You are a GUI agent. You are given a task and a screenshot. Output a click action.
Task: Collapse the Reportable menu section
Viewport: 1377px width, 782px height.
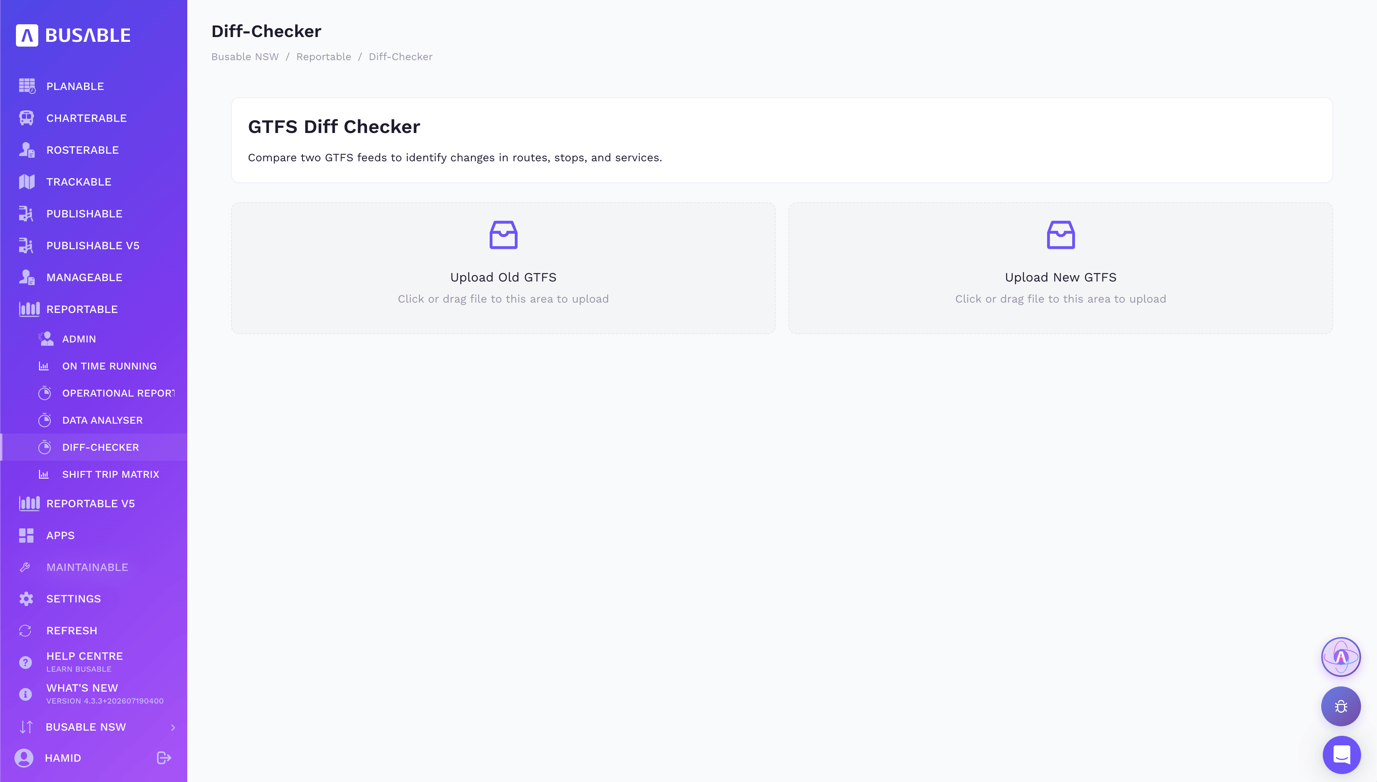[94, 309]
